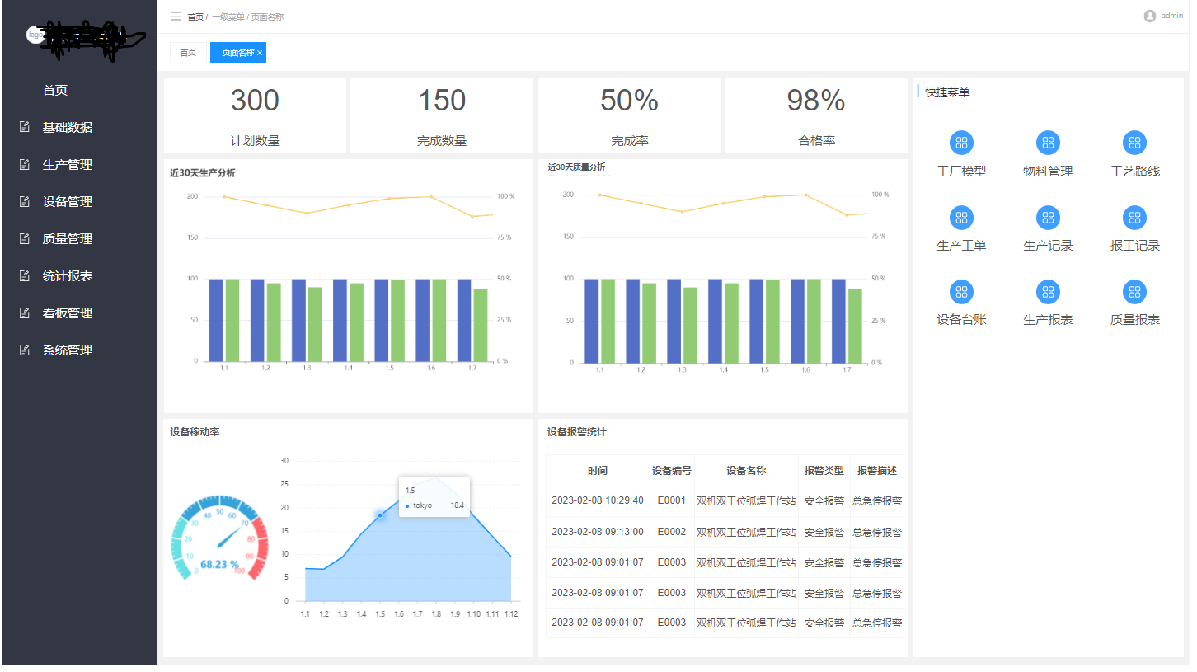
Task: Click the 报警类型 column header
Action: click(x=824, y=470)
